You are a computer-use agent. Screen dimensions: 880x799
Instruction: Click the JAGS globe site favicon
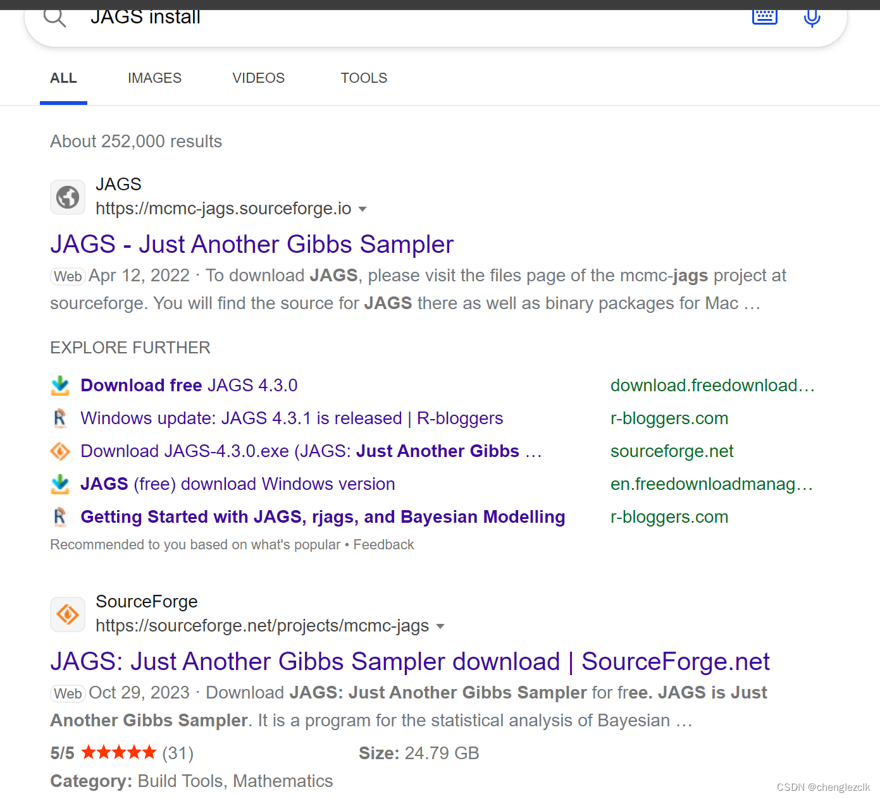(x=67, y=197)
